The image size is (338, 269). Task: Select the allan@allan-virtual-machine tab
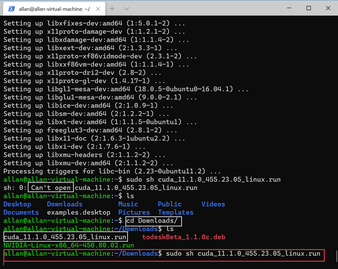54,9
